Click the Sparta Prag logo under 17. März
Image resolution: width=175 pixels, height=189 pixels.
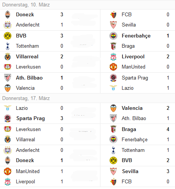click(8, 118)
